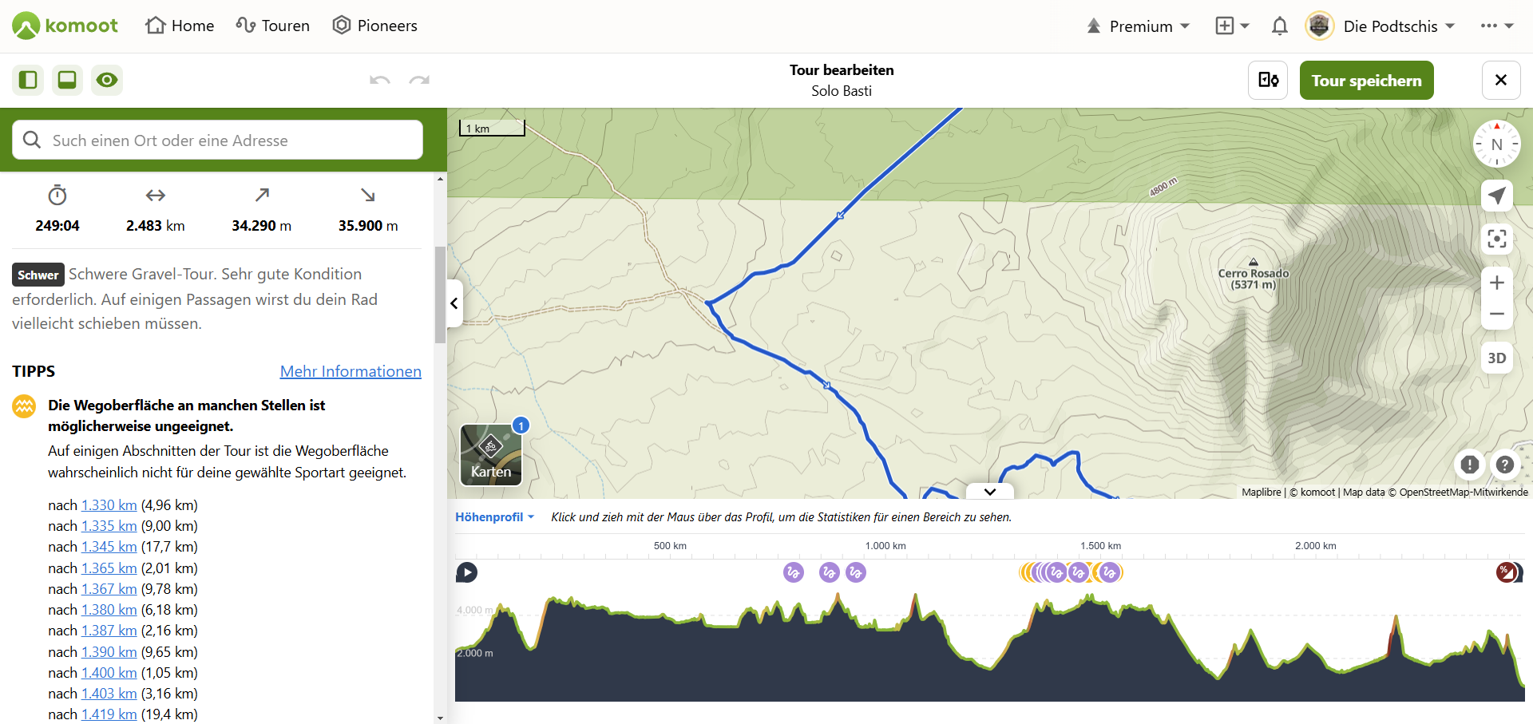Switch map to 3D view
Viewport: 1533px width, 724px height.
1497,358
